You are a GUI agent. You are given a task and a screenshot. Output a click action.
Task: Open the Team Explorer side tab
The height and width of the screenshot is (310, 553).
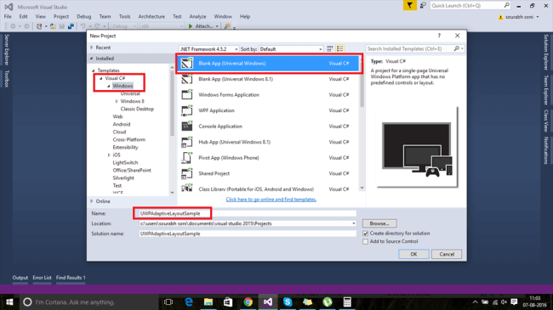[546, 90]
